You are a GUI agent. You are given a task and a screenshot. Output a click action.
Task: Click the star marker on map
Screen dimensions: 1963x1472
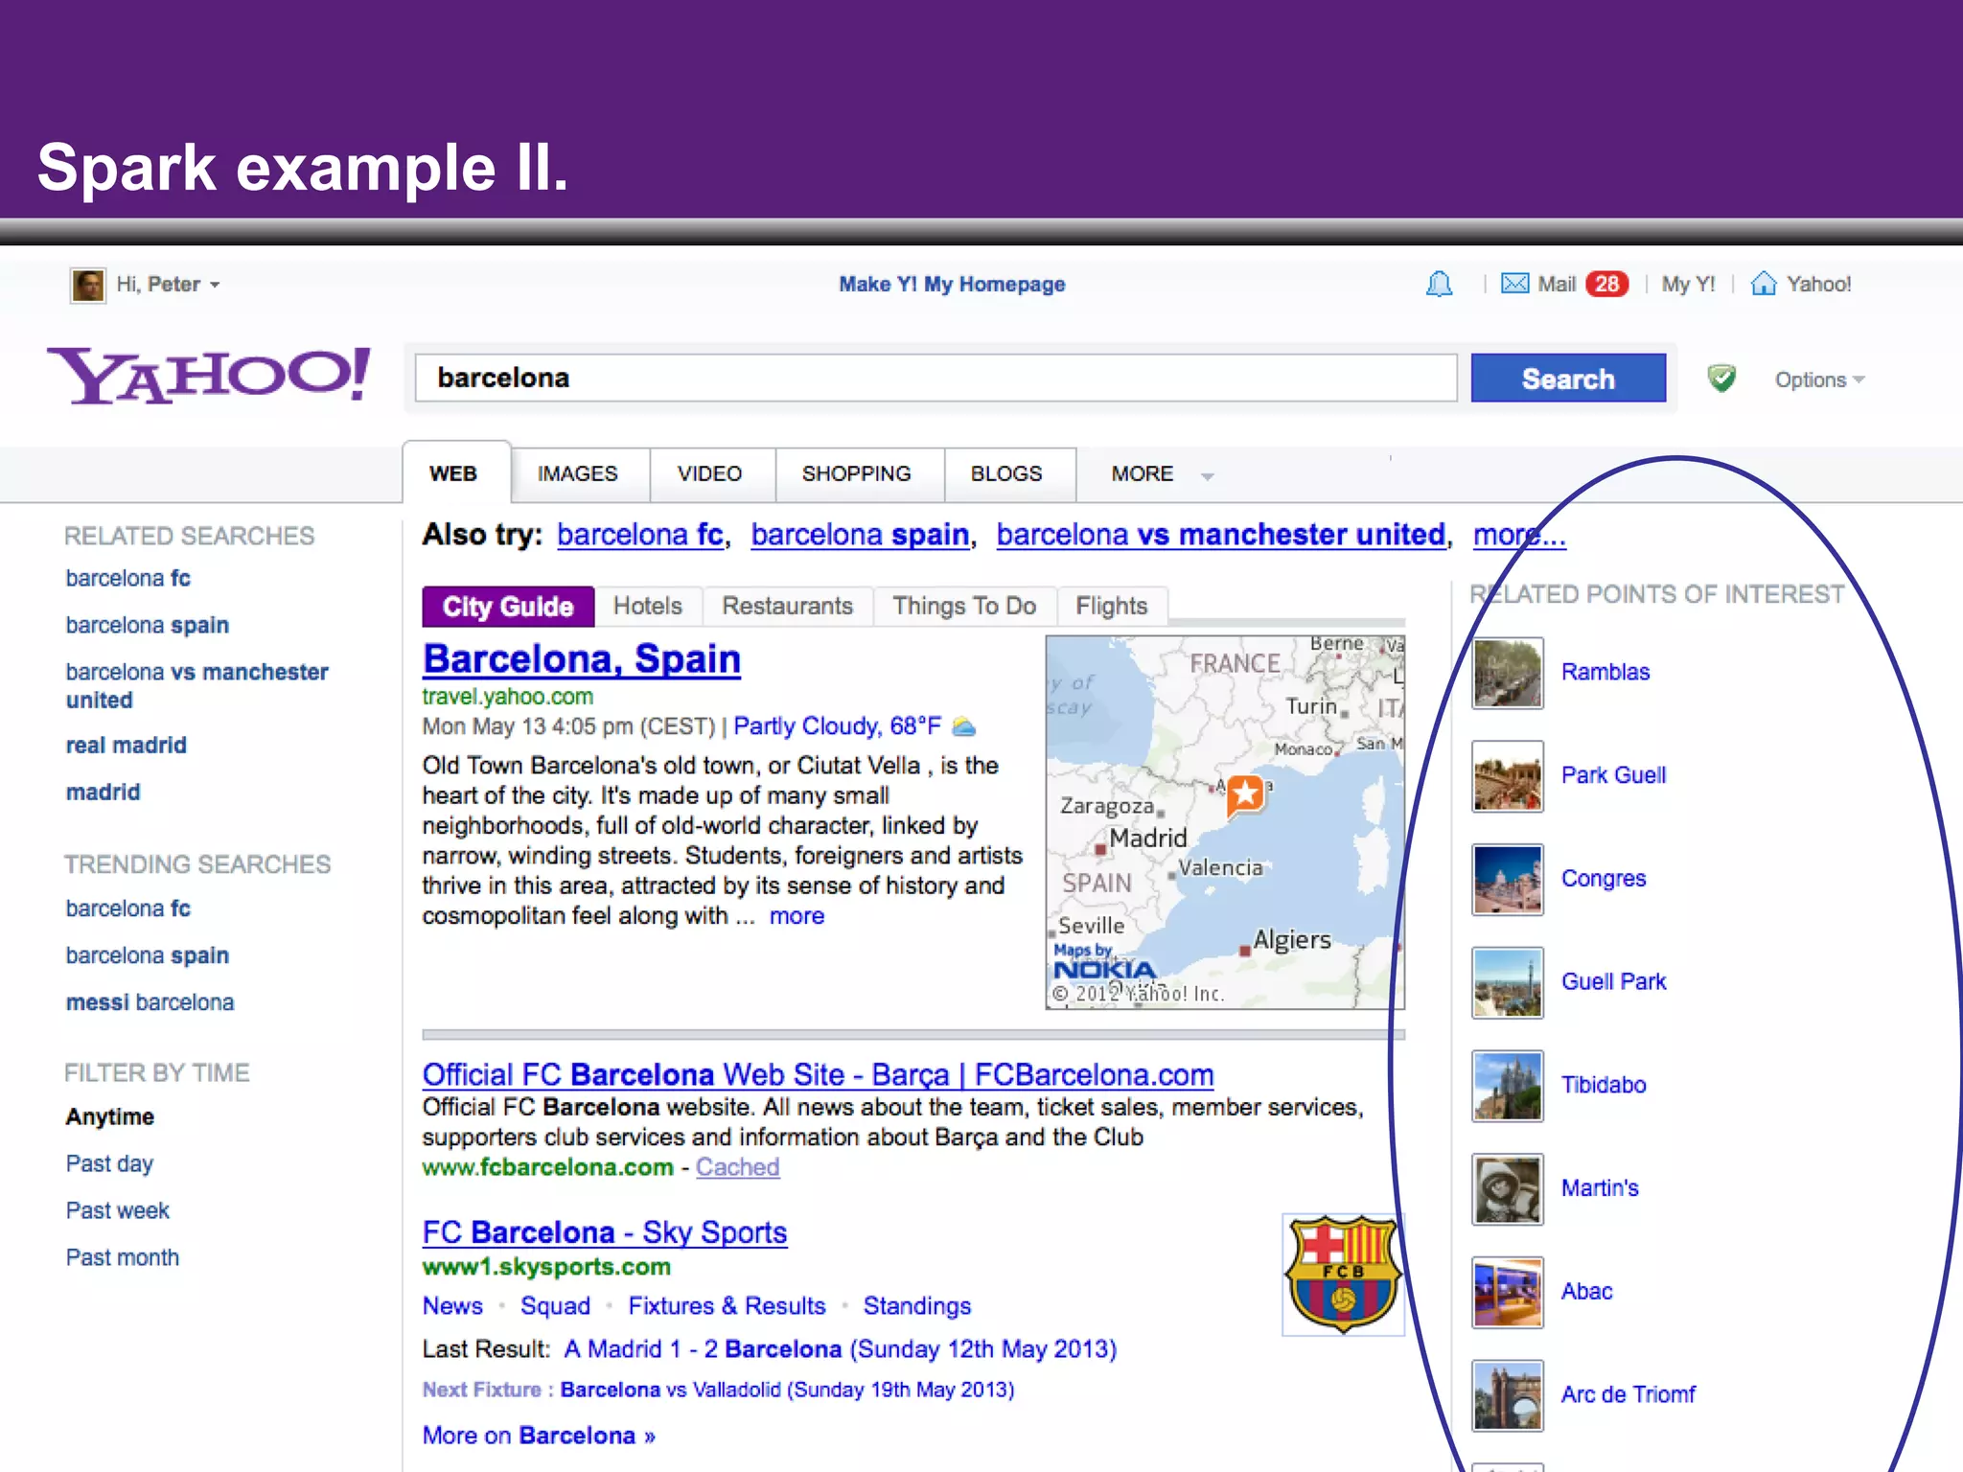(x=1245, y=793)
